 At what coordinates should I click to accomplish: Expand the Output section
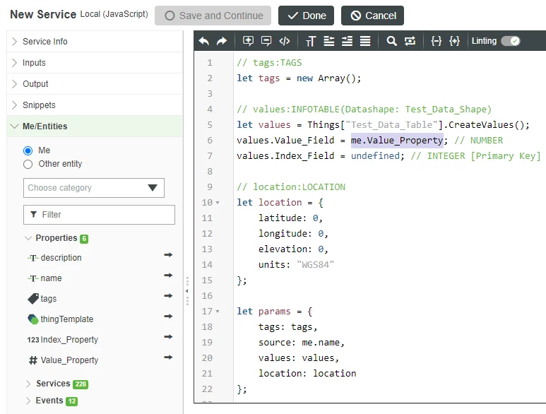[x=14, y=84]
